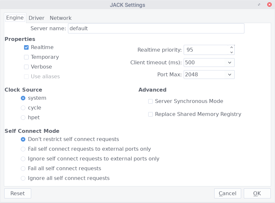
Task: Choose Fail all self connect requests
Action: pyautogui.click(x=23, y=169)
